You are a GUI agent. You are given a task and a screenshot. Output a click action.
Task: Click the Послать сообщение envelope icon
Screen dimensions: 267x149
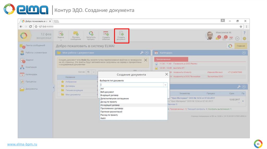[76, 33]
